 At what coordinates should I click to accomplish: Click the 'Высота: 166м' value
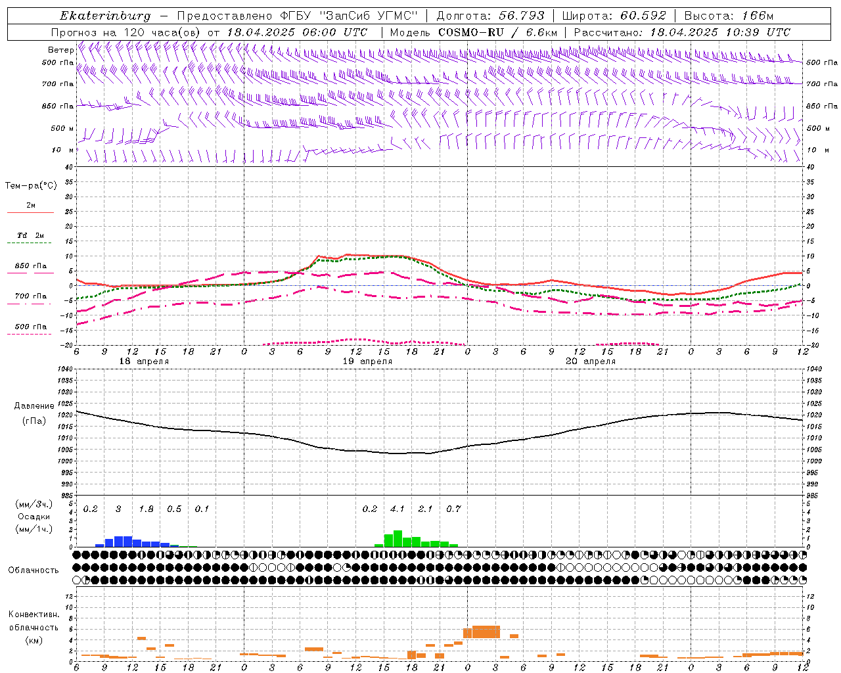click(x=729, y=16)
